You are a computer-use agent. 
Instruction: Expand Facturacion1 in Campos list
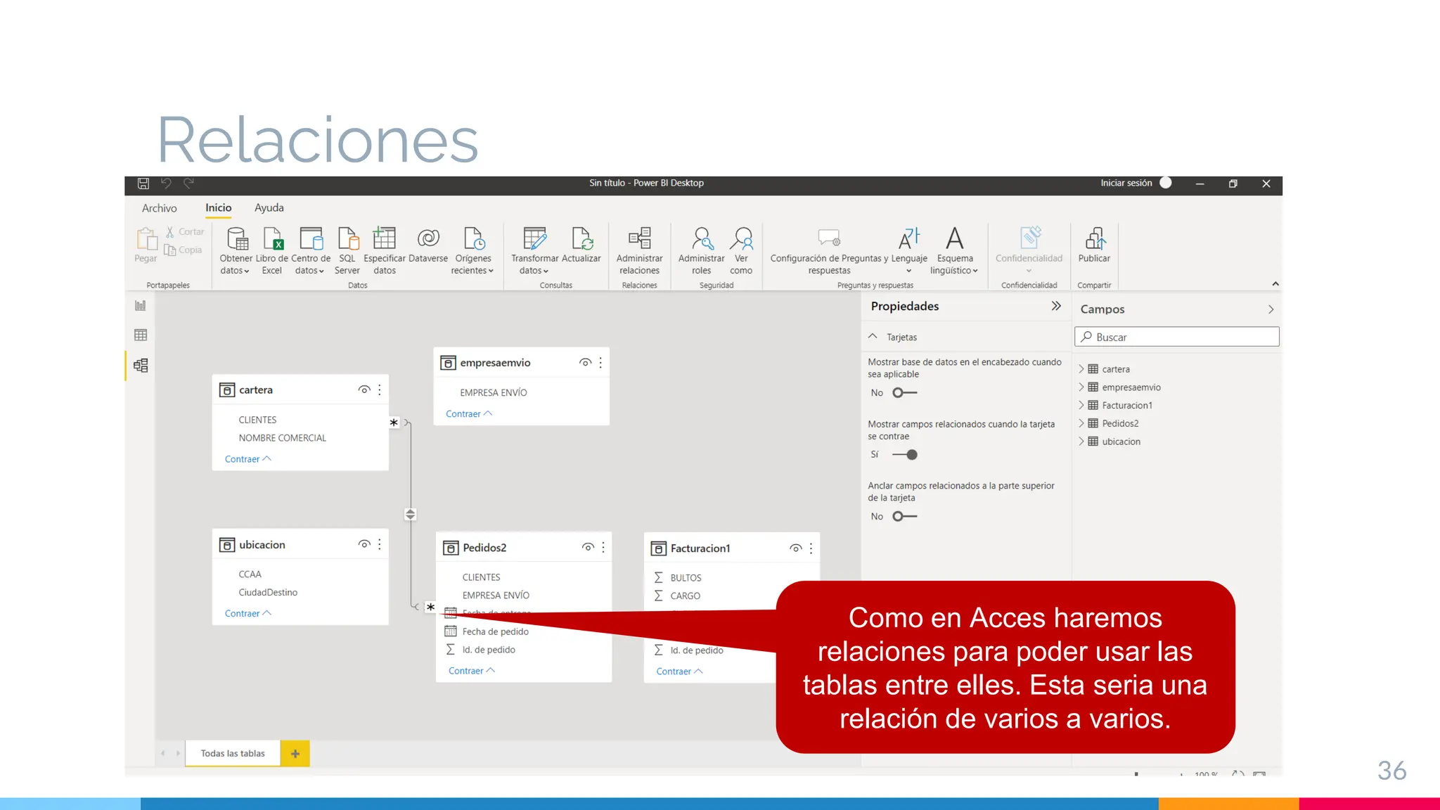[1081, 406]
